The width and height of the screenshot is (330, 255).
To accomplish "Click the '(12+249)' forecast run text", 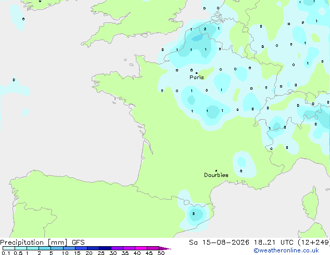I will pyautogui.click(x=314, y=243).
